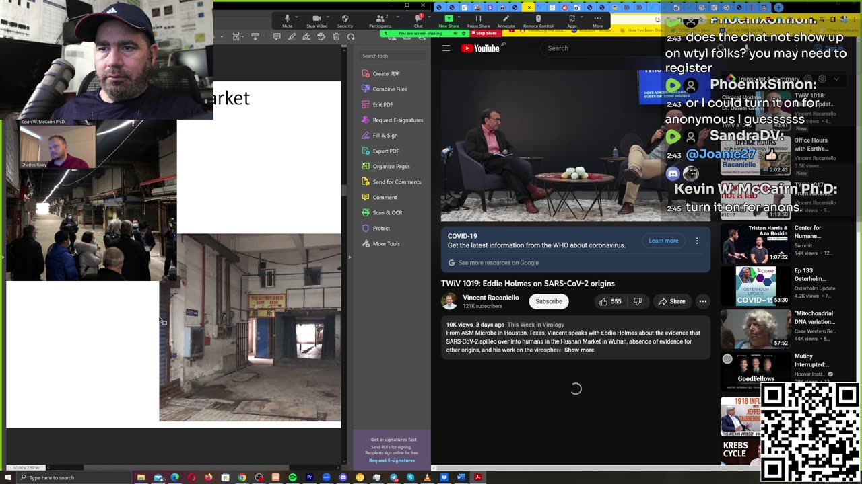
Task: Open Mitochondrial DNA variation video thumbnail
Action: 756,329
